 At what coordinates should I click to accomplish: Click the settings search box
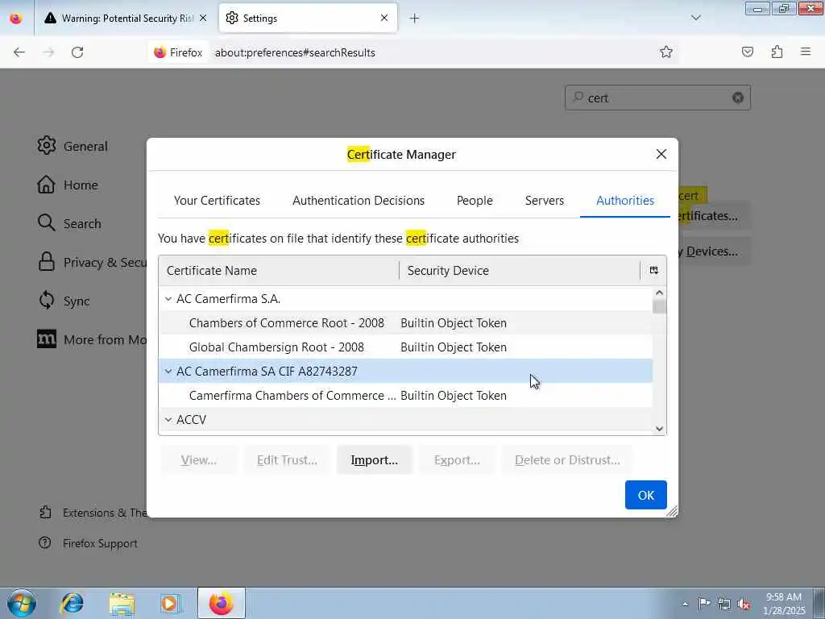click(657, 98)
